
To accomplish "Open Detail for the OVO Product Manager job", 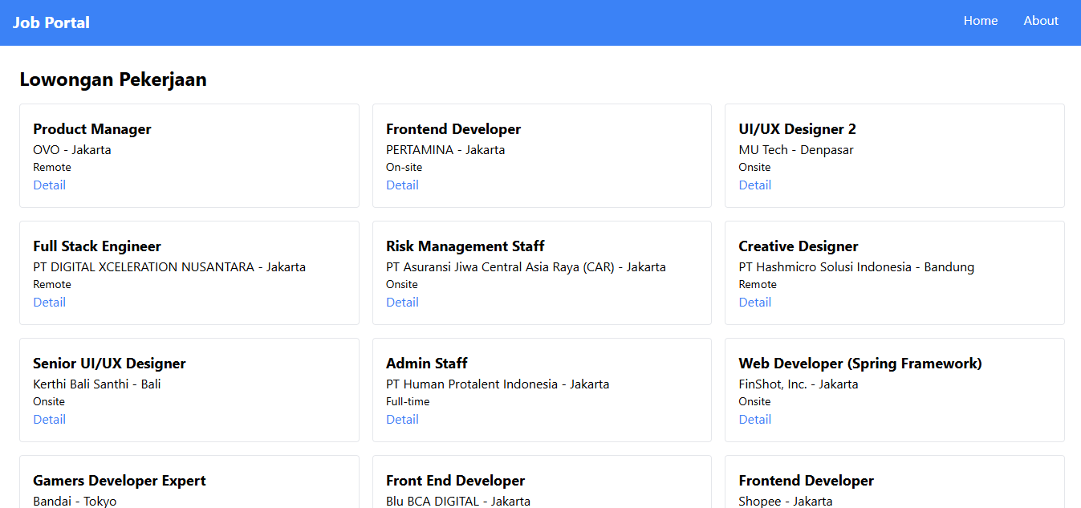I will click(49, 185).
